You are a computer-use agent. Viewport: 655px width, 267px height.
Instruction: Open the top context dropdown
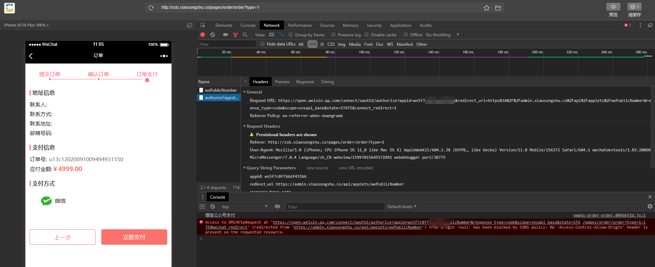coord(244,207)
